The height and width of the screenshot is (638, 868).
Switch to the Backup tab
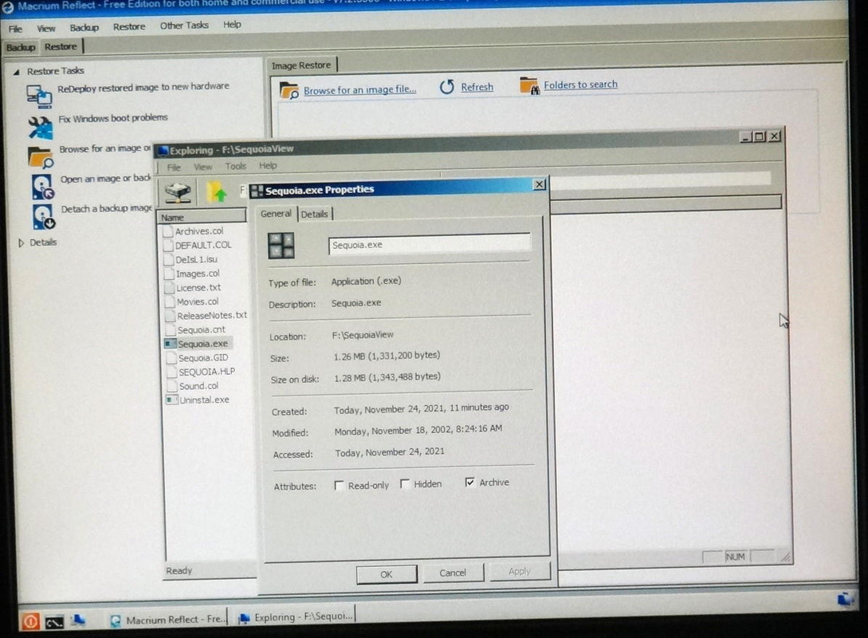[21, 48]
